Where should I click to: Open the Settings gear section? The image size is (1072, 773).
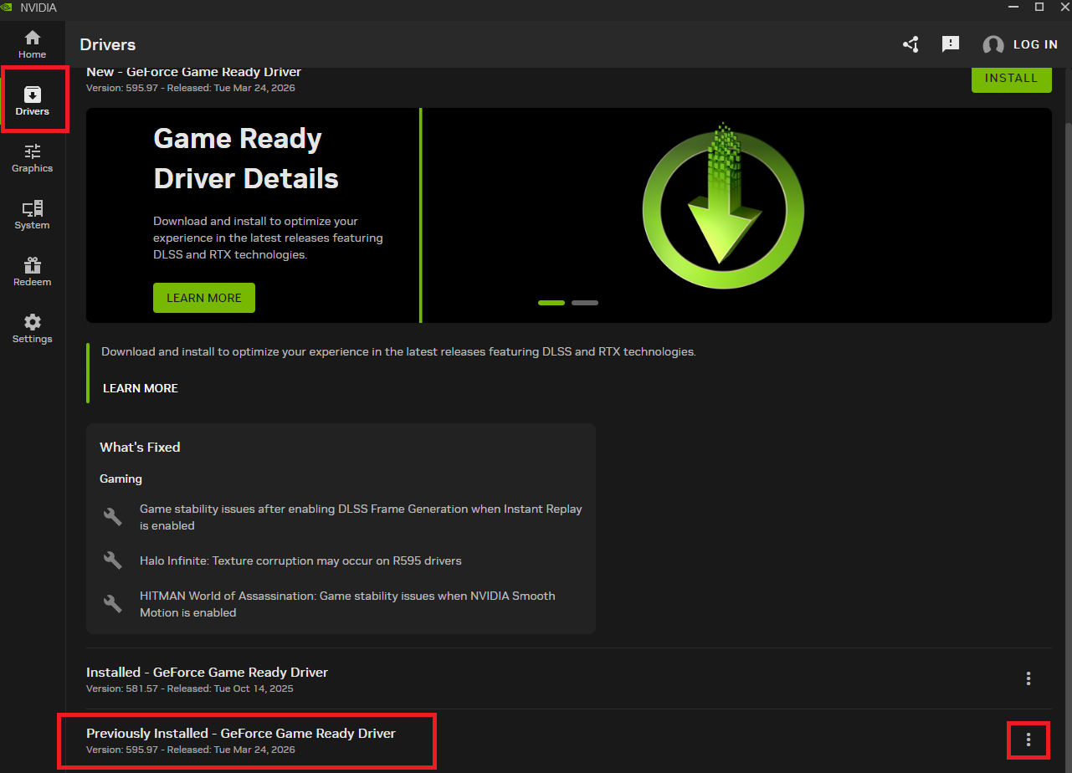[32, 329]
